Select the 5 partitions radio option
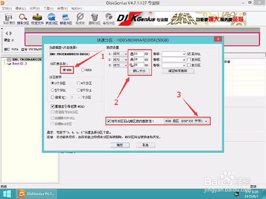Image resolution: width=266 pixels, height=199 pixels. pos(53,90)
